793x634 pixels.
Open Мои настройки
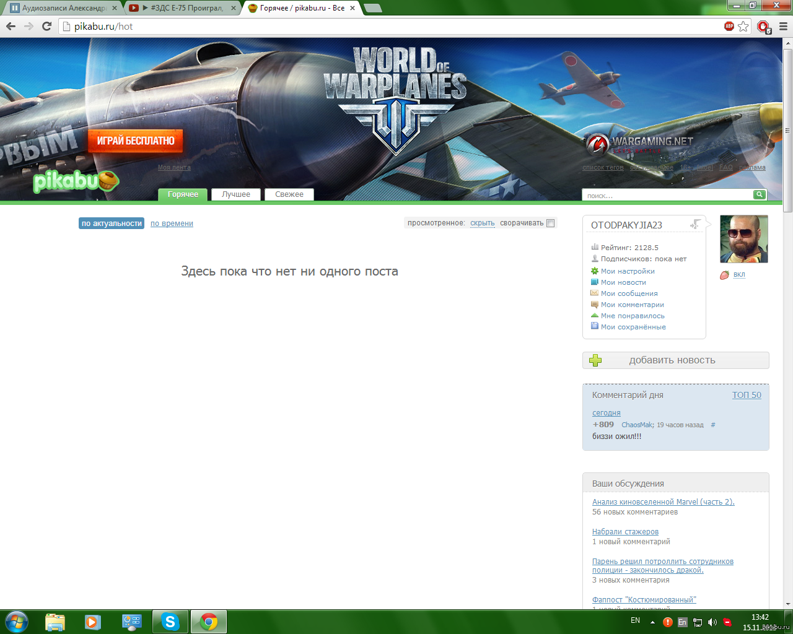[628, 271]
